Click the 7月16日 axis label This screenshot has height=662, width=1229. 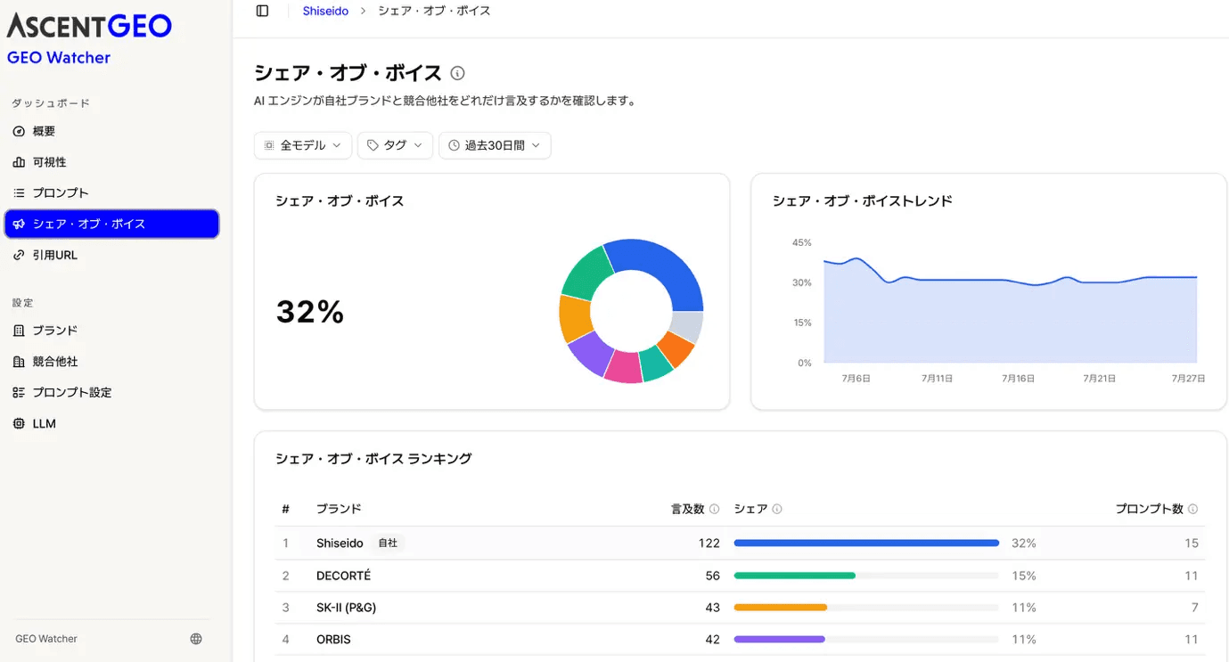(x=1019, y=379)
